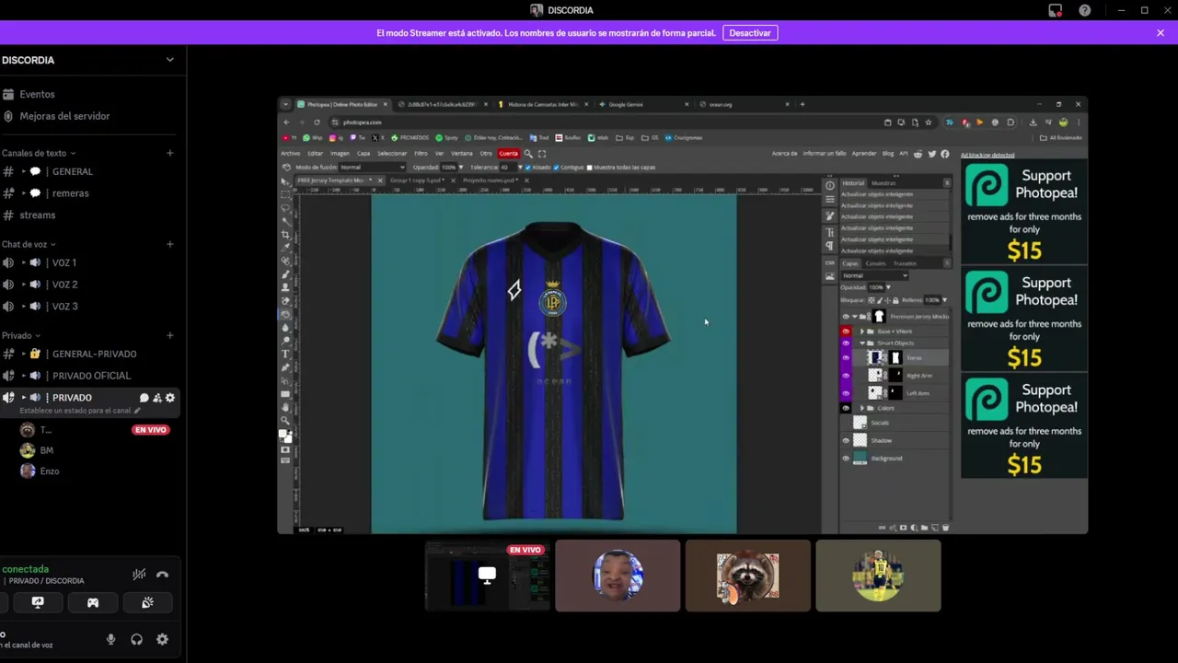Screen dimensions: 1178x663
Task: Select Text tool in Photopea toolbar
Action: (x=285, y=354)
